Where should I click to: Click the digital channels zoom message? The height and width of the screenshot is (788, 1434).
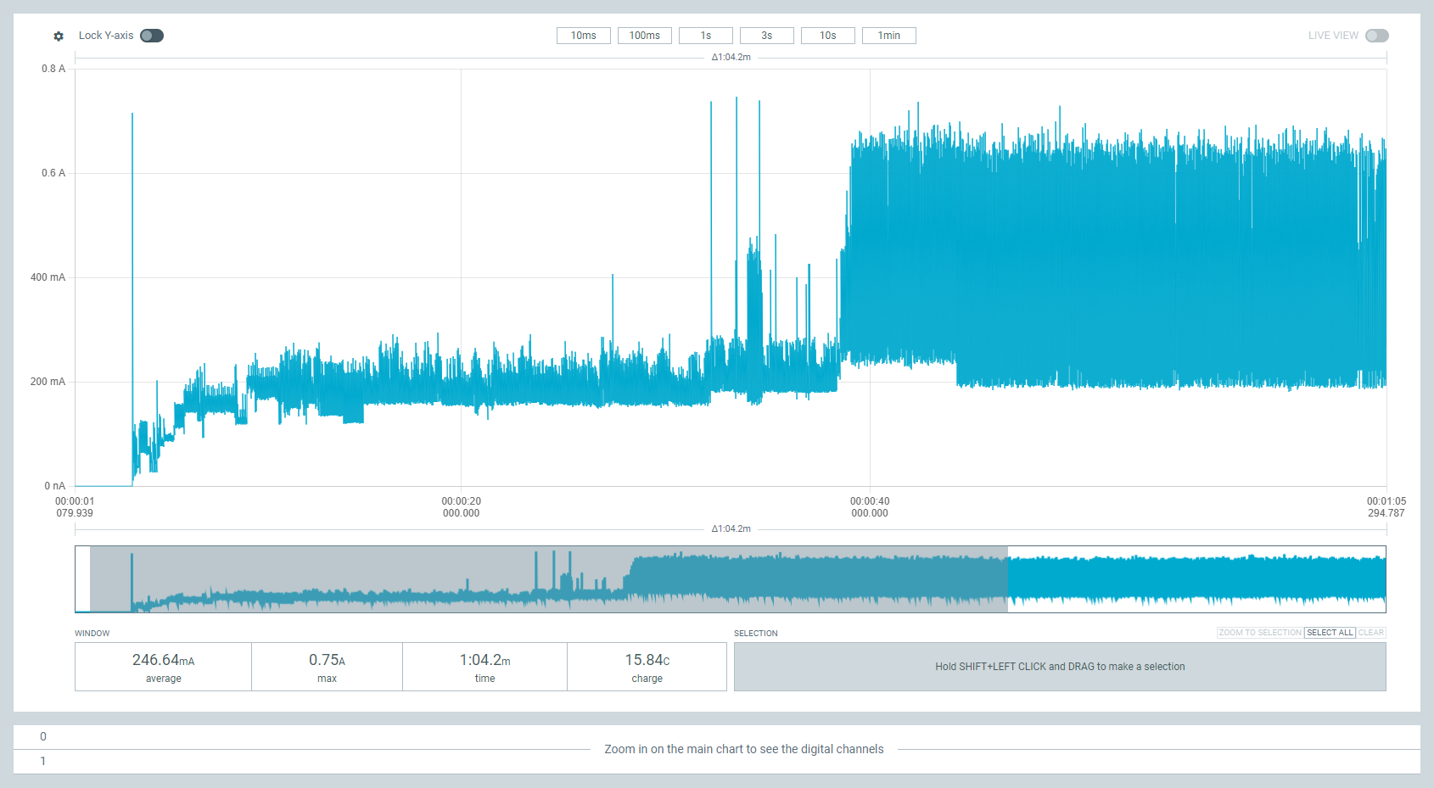tap(743, 749)
